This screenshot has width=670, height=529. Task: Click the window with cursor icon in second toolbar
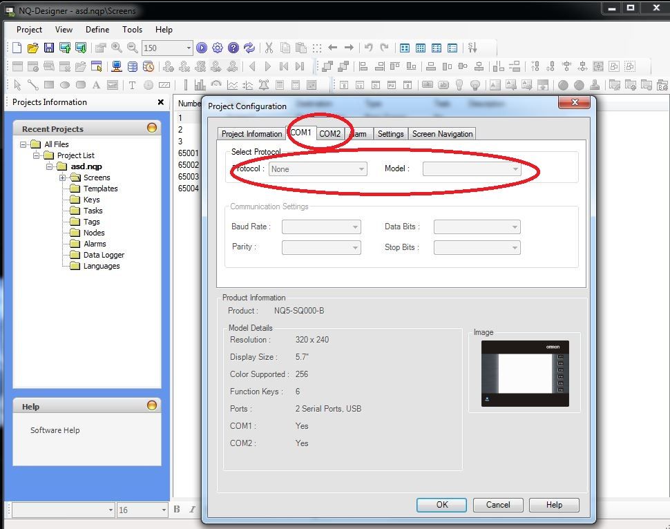coord(97,66)
